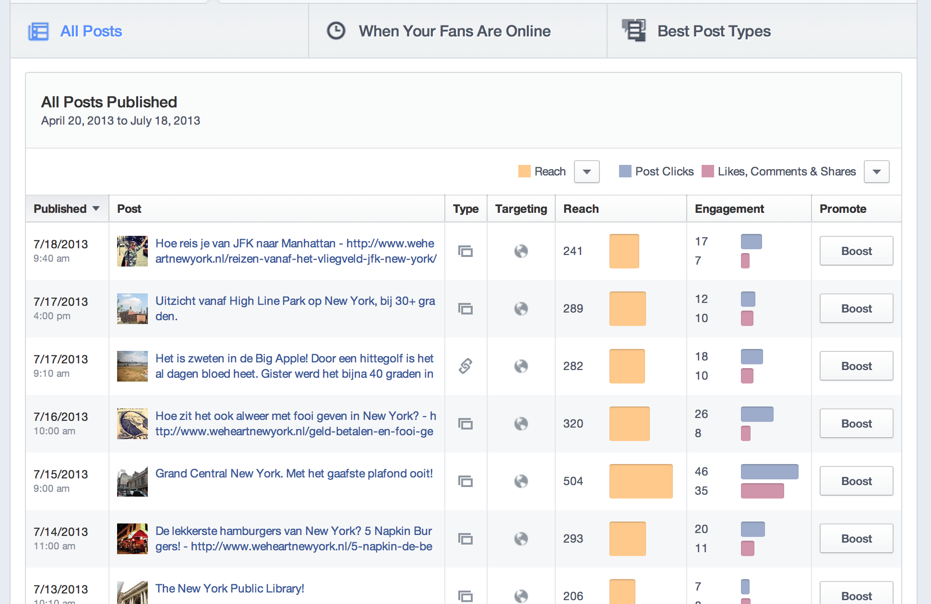Viewport: 931px width, 604px height.
Task: Click the globe targeting icon on the 7/16 post
Action: pyautogui.click(x=521, y=424)
